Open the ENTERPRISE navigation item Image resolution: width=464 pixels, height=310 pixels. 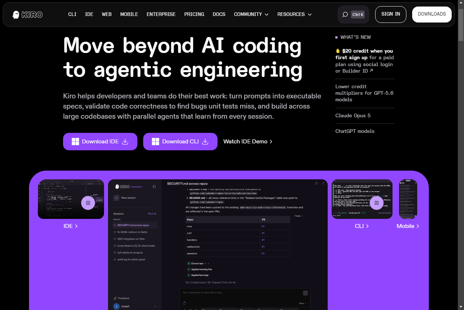[161, 15]
